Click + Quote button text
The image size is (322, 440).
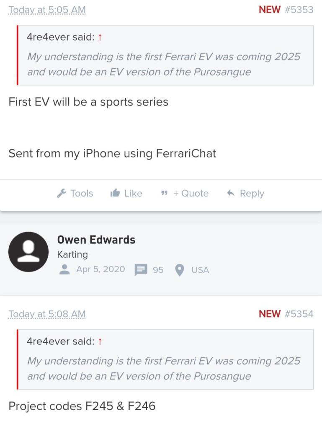click(191, 193)
